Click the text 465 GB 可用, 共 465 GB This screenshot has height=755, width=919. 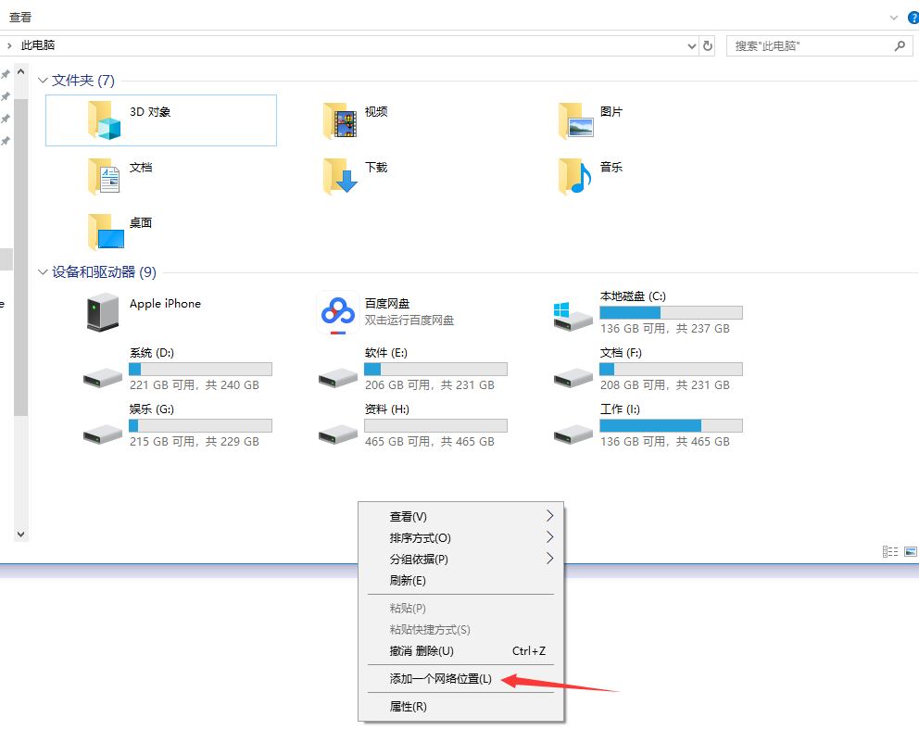(430, 441)
